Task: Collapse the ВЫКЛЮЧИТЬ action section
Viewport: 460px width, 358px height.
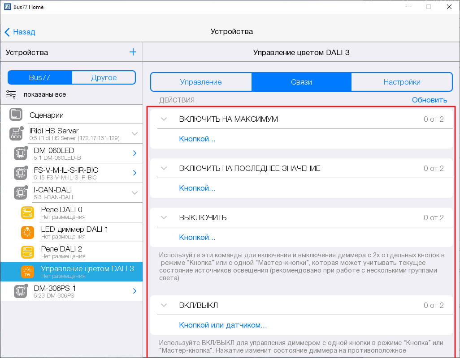Action: click(164, 217)
